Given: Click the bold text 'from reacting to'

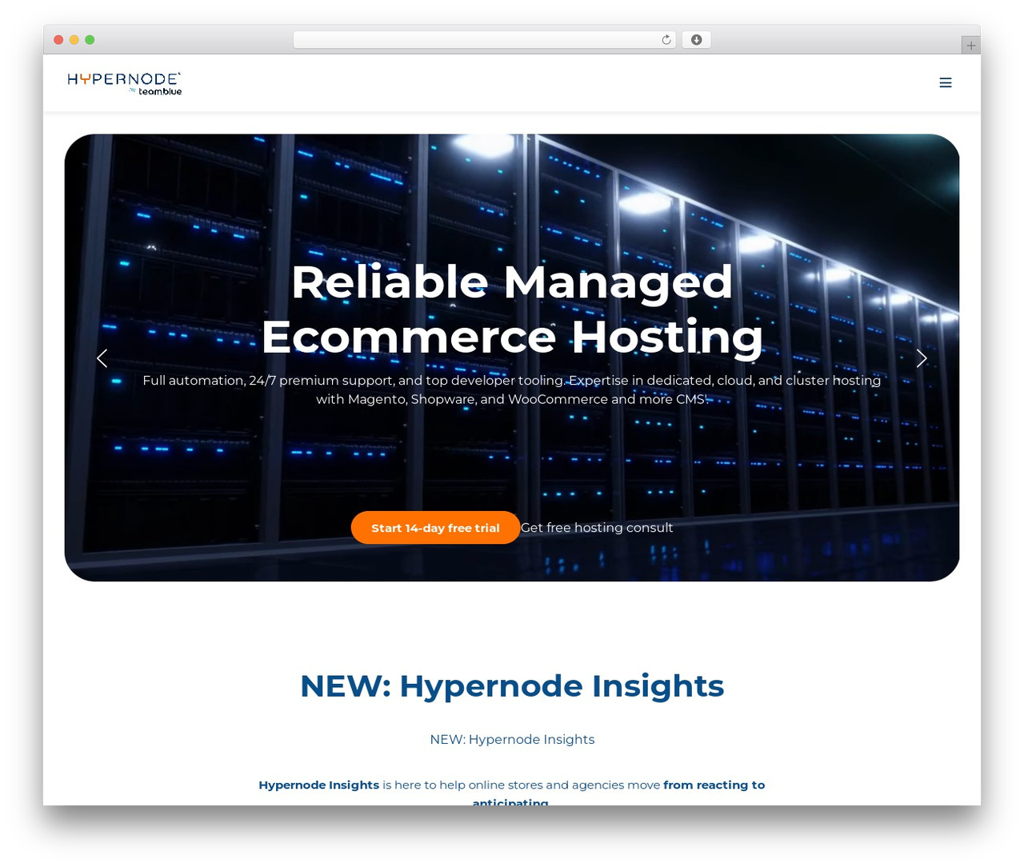Looking at the screenshot, I should 714,785.
